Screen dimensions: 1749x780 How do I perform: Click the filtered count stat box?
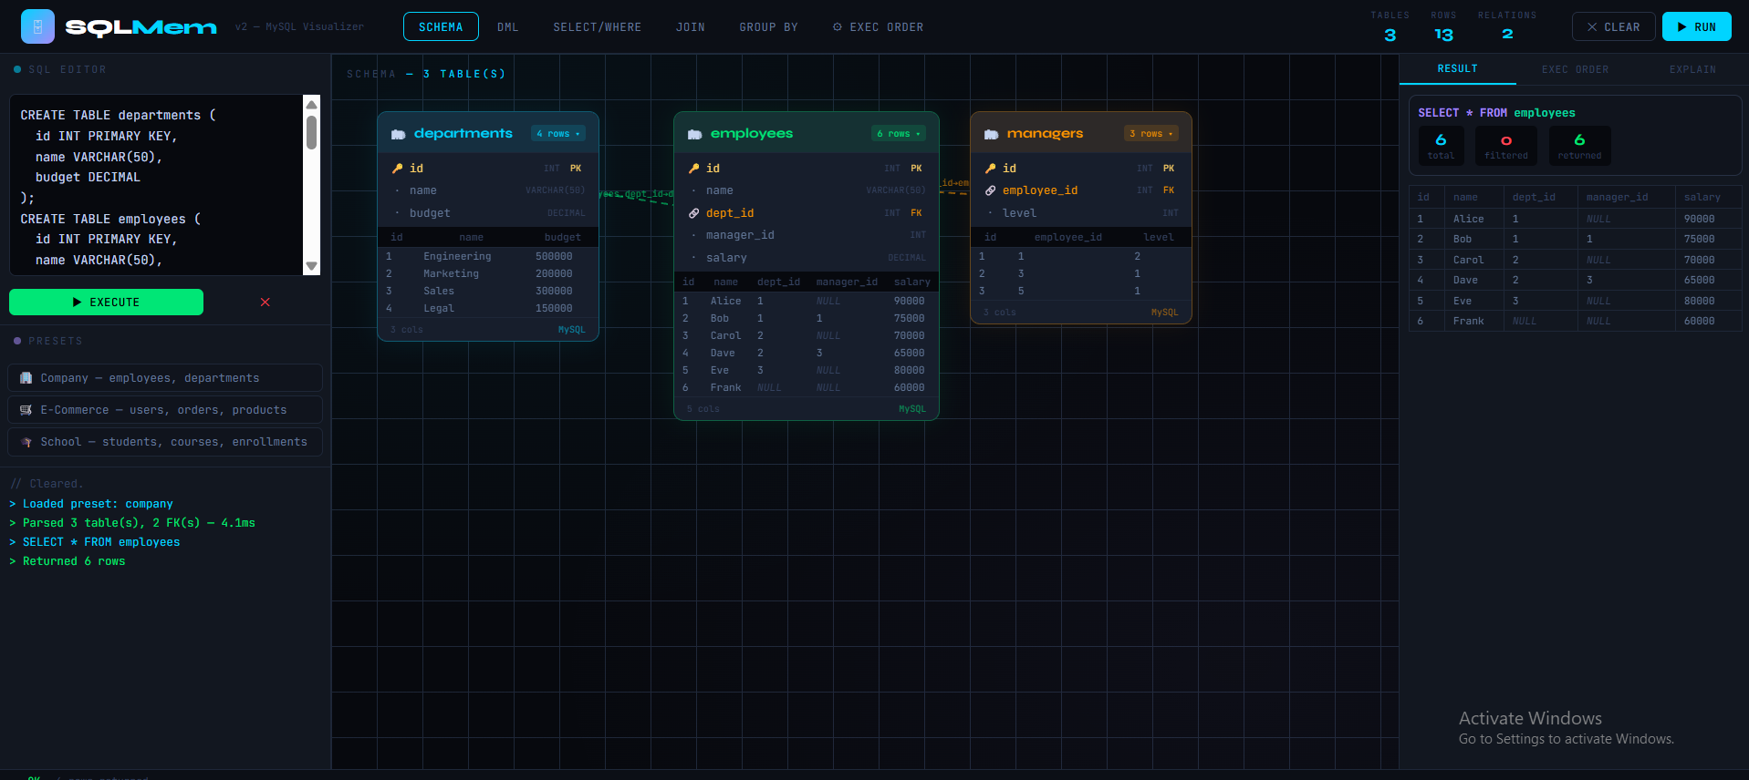pyautogui.click(x=1506, y=146)
